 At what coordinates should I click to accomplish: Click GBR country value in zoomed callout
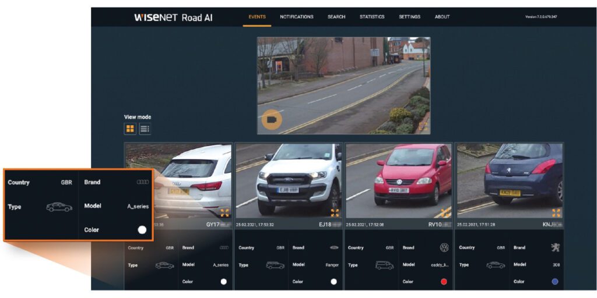[66, 182]
